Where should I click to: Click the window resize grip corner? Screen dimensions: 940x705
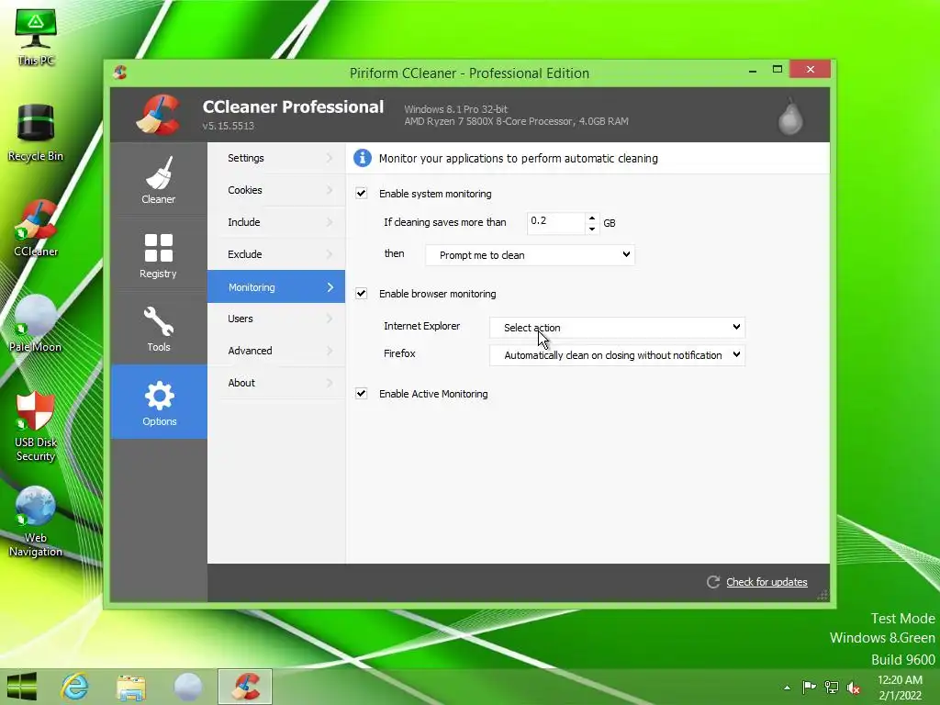click(x=822, y=595)
